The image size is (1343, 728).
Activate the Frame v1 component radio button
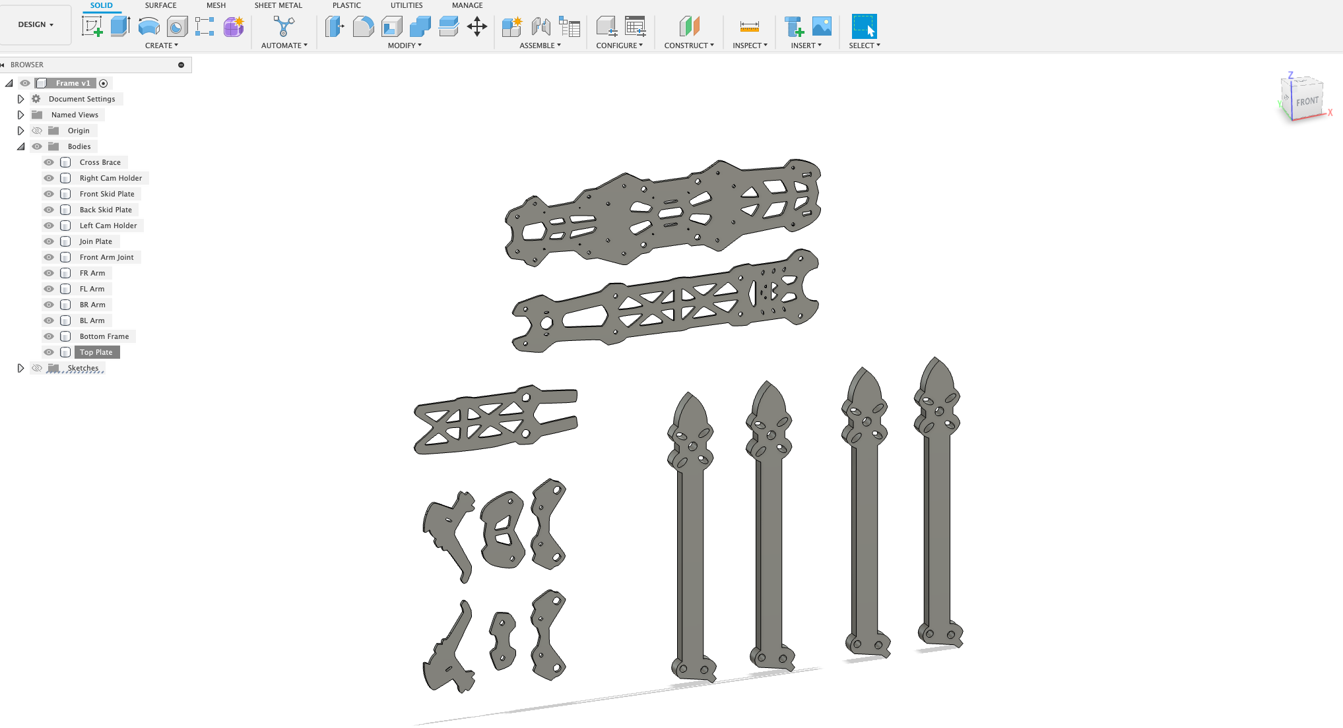[104, 83]
